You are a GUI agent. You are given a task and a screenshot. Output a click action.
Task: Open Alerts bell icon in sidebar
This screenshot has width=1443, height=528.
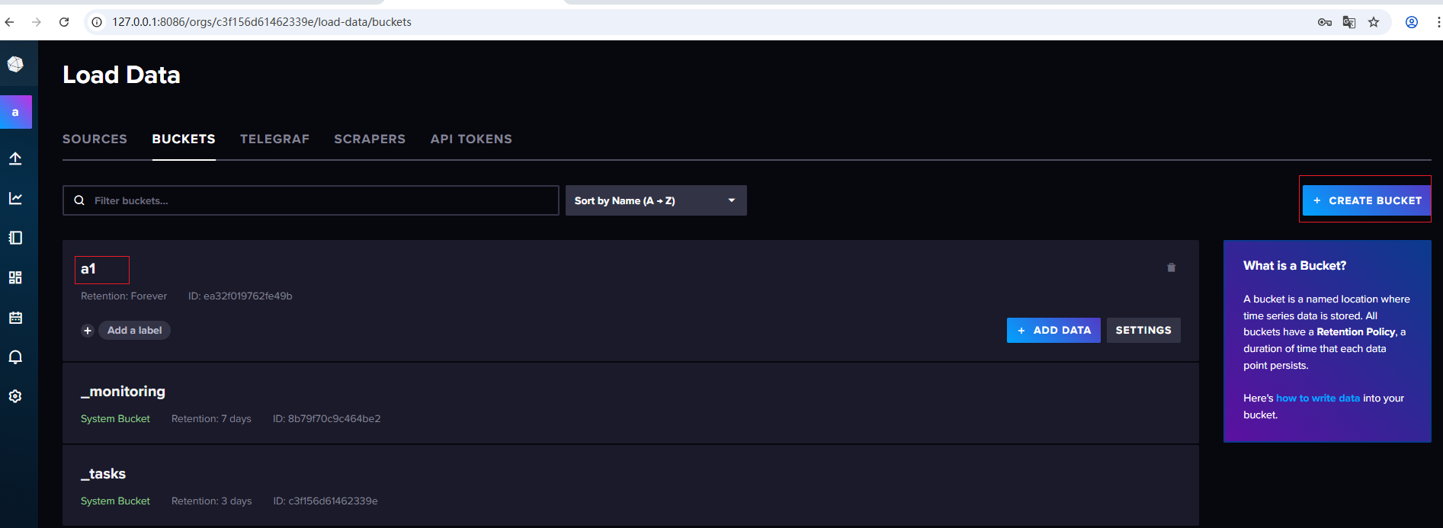click(15, 357)
